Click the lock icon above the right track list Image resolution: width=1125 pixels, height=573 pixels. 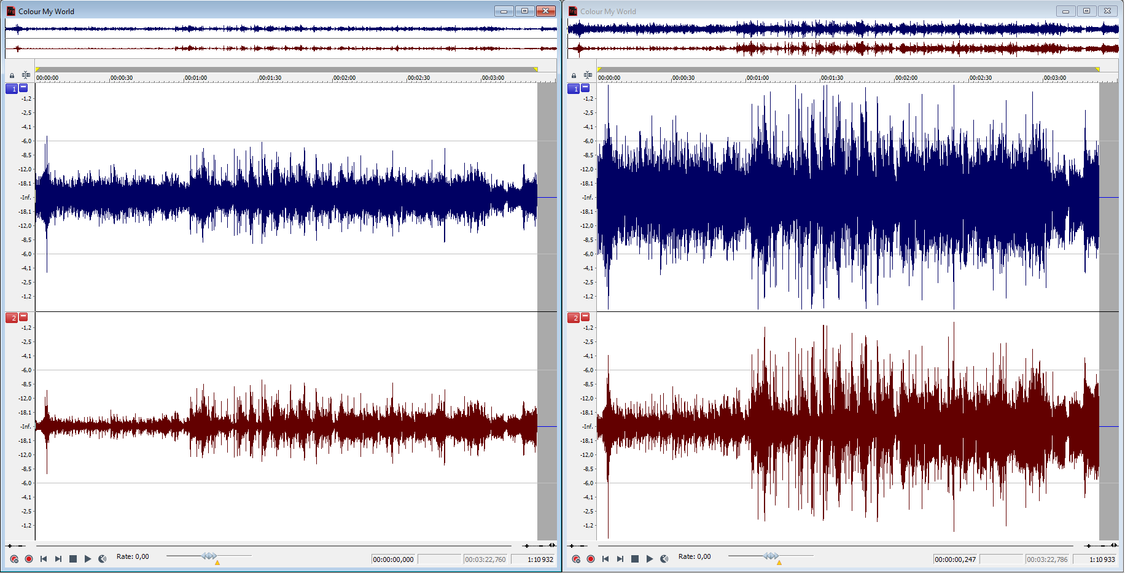click(x=574, y=76)
